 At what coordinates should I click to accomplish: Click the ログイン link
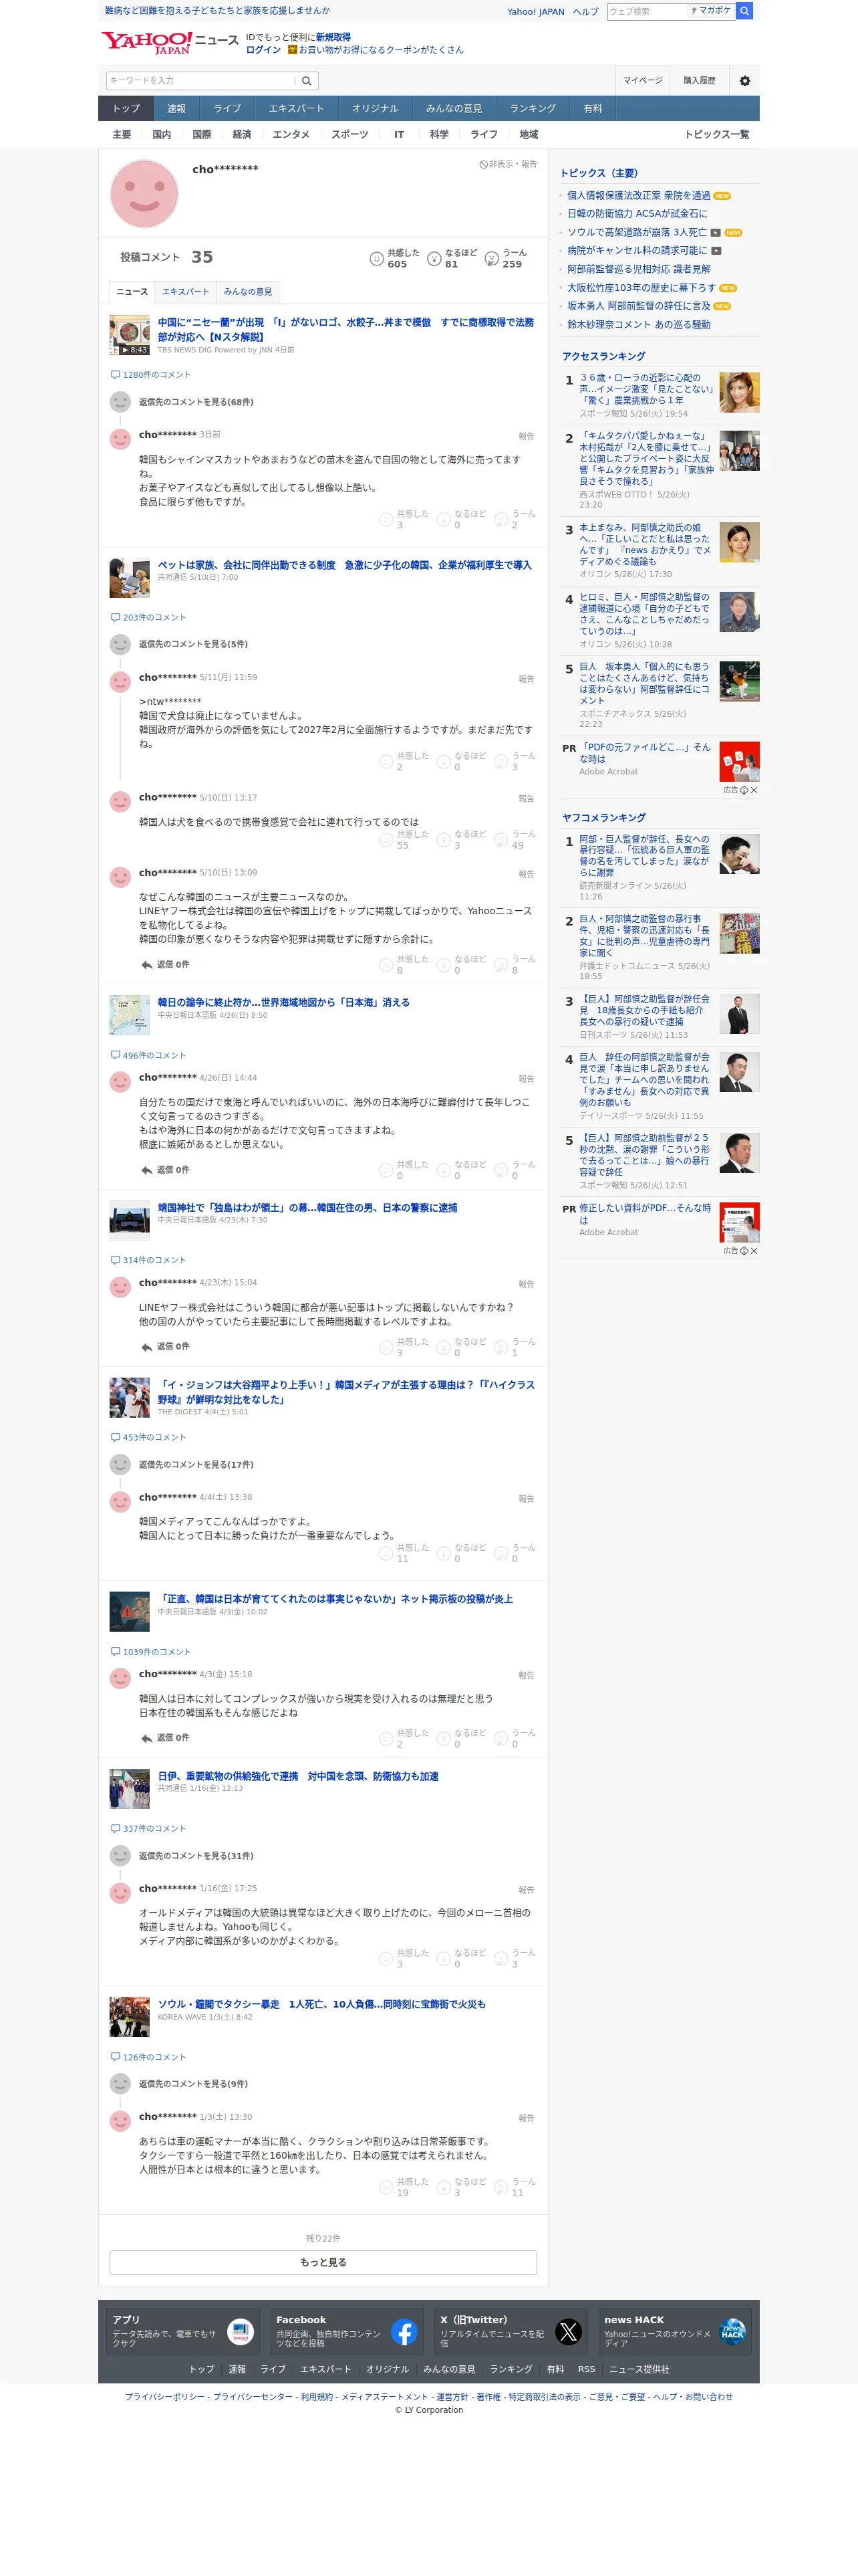(264, 50)
